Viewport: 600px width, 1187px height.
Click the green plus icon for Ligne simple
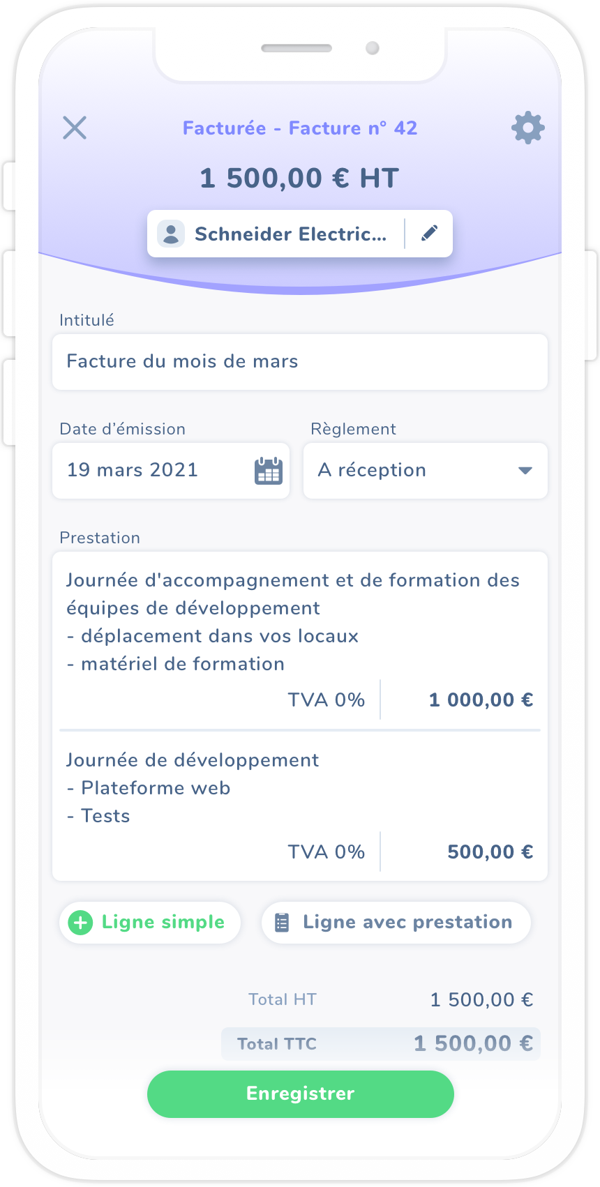[x=80, y=923]
